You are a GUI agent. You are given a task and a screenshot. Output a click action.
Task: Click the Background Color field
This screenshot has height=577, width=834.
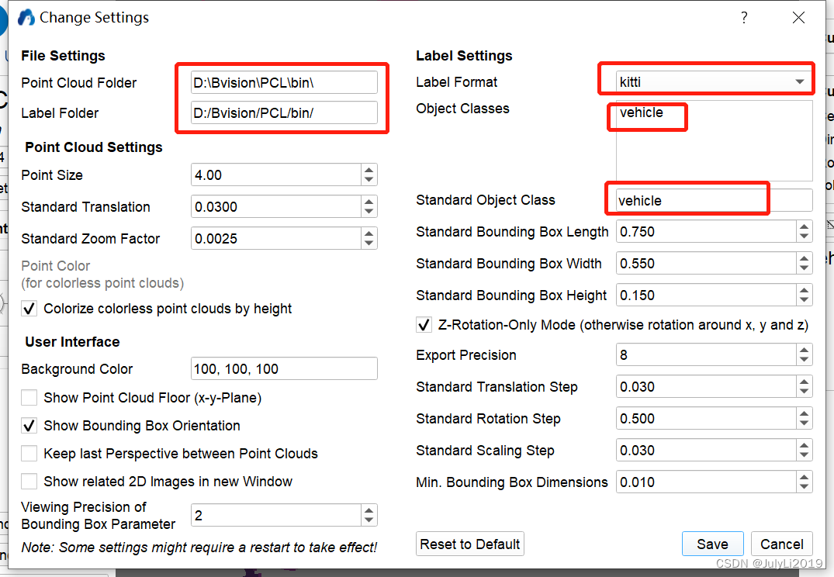(x=284, y=368)
